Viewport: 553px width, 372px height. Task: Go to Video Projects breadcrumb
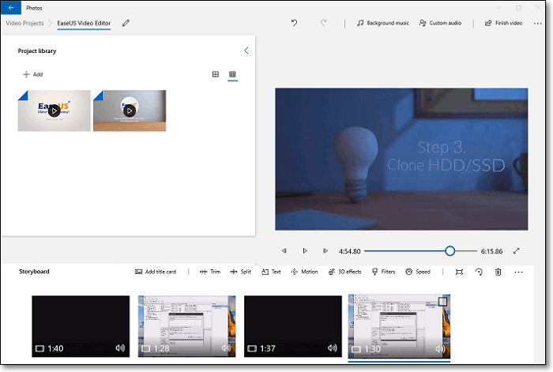click(x=24, y=23)
